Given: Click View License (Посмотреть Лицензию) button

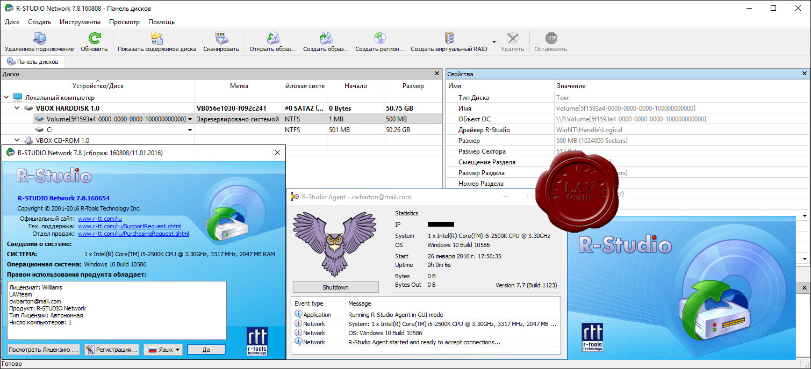Looking at the screenshot, I should [x=44, y=350].
